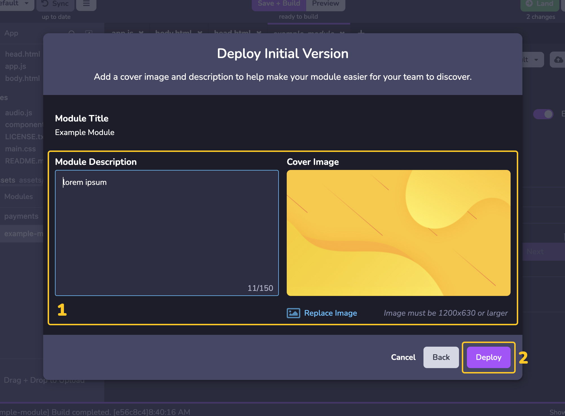Expand the Modules tree item
This screenshot has height=416, width=565.
point(18,196)
